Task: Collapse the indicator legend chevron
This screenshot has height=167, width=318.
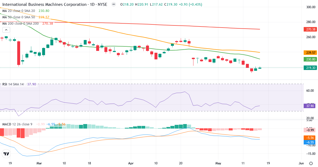Action: 6,30
